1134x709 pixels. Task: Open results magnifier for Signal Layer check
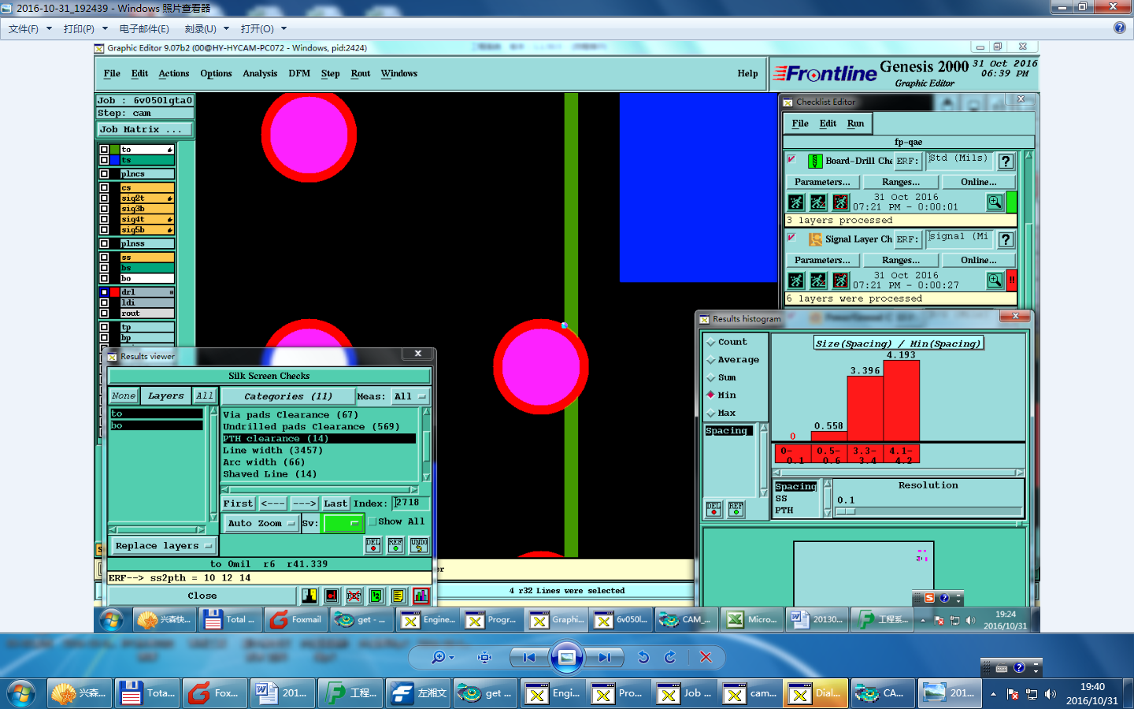pos(995,280)
